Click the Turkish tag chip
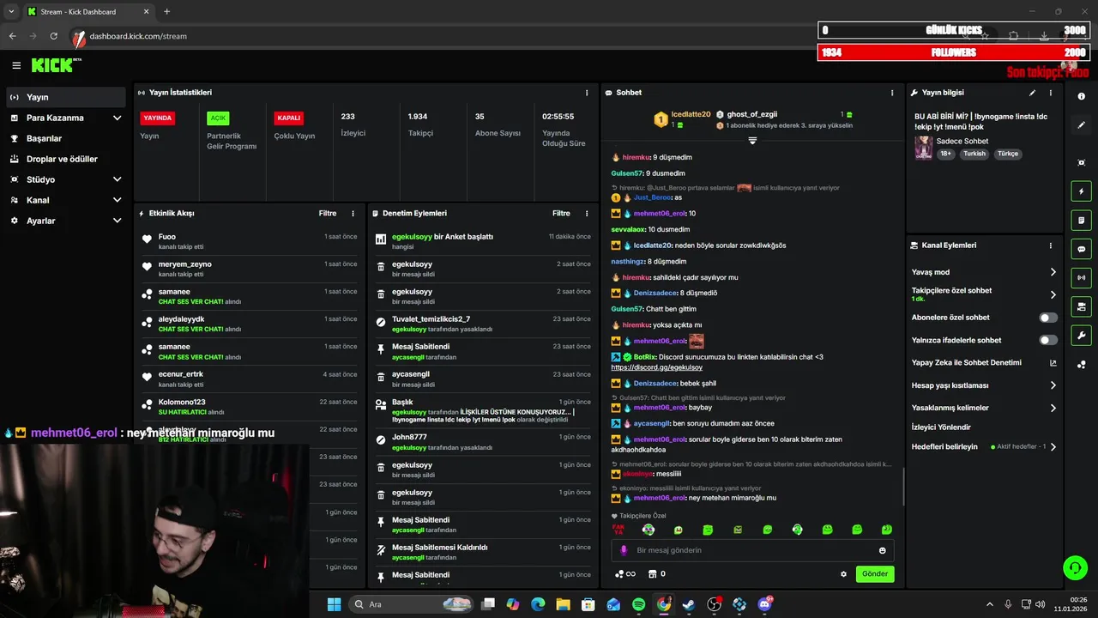 pos(974,154)
